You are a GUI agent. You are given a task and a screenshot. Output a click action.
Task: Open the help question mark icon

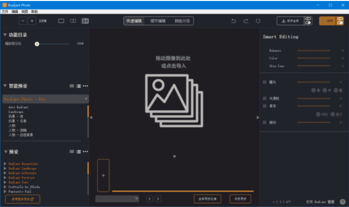343,201
